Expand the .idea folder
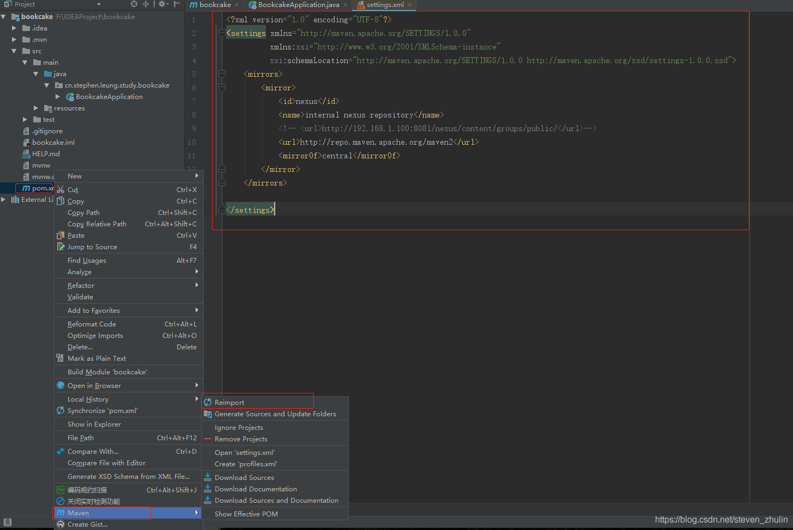 click(15, 28)
